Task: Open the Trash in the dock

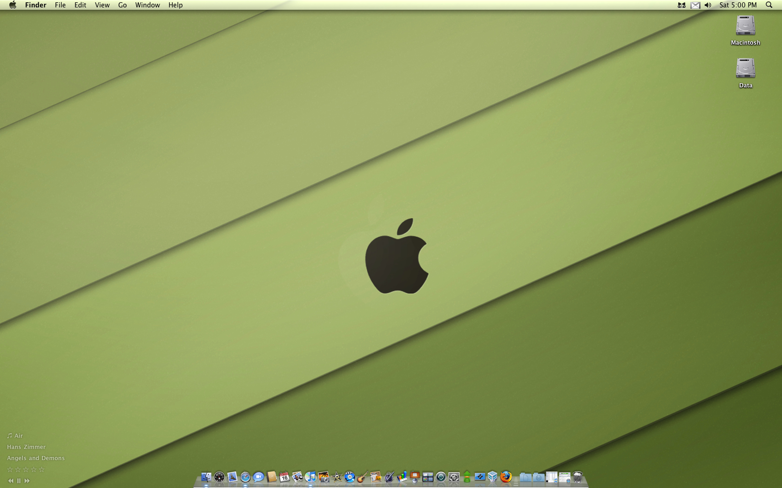Action: 578,477
